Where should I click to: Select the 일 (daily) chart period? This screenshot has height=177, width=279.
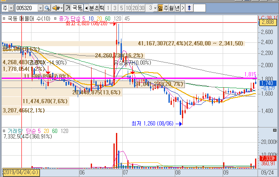[x=161, y=8]
